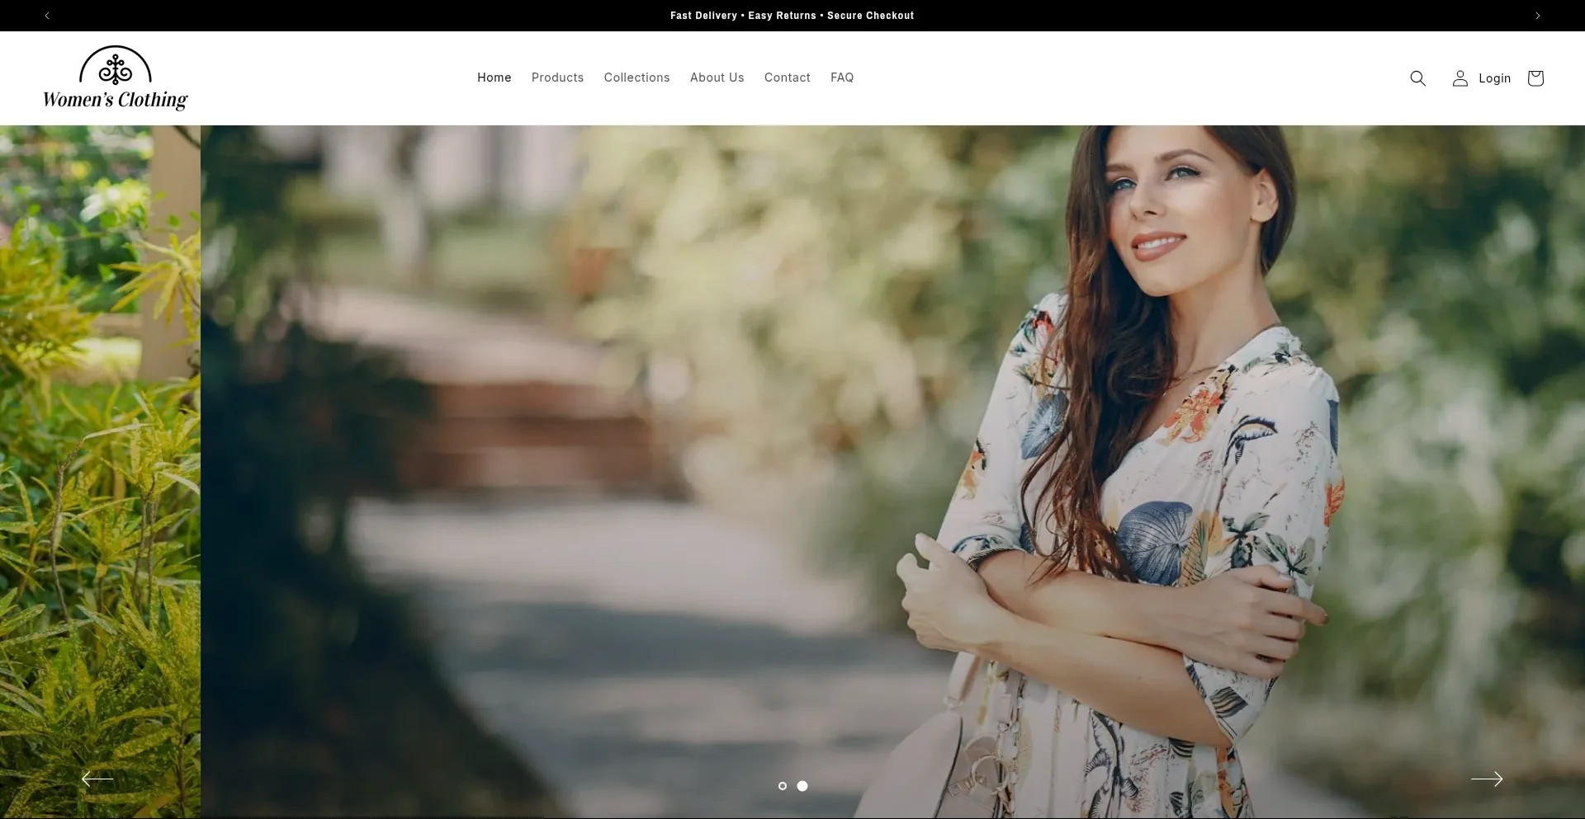Show previous announcement with left chevron
The height and width of the screenshot is (819, 1585).
point(47,16)
